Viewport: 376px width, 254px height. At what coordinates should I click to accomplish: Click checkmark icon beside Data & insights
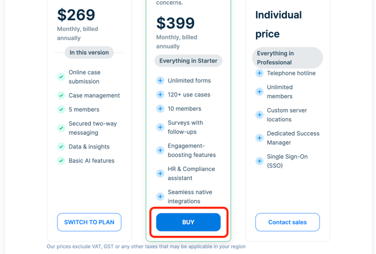(61, 147)
